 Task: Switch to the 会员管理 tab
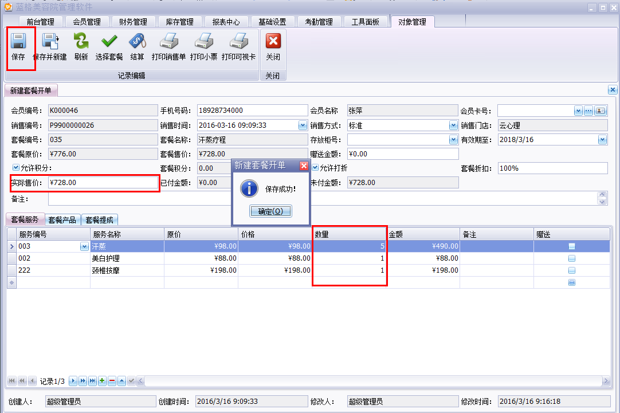click(87, 22)
